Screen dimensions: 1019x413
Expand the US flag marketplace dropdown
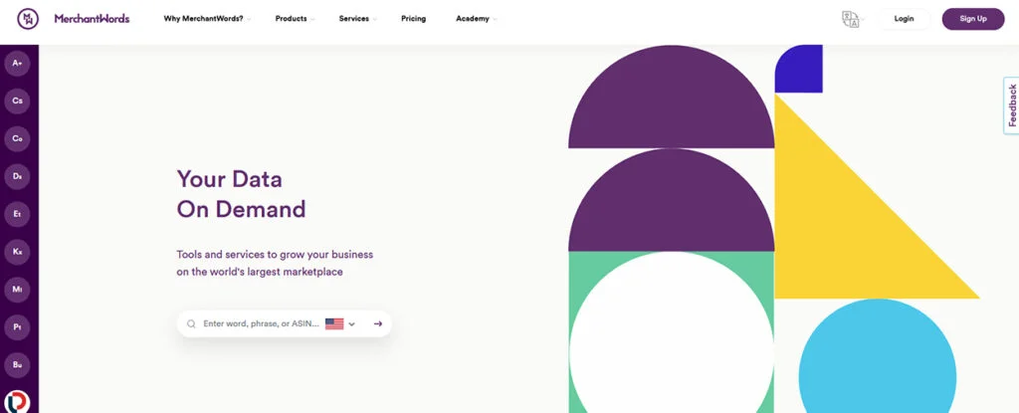coord(339,323)
